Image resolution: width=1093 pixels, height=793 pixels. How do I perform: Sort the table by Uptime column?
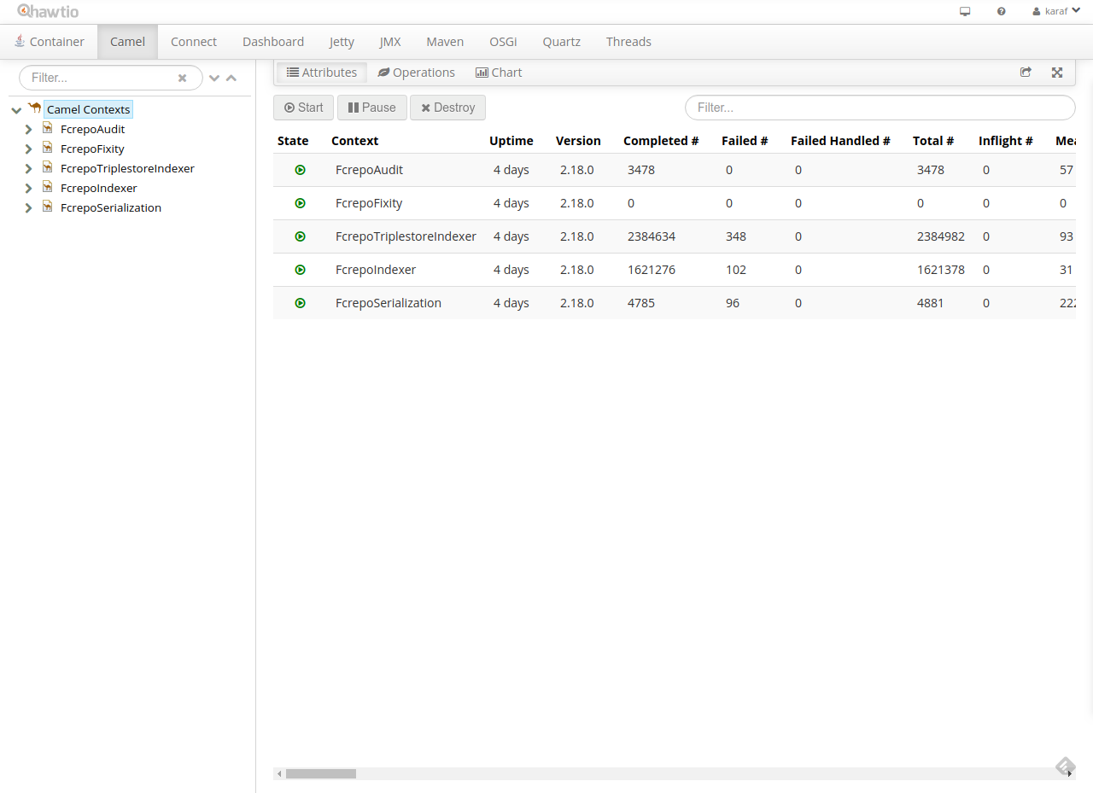point(511,141)
